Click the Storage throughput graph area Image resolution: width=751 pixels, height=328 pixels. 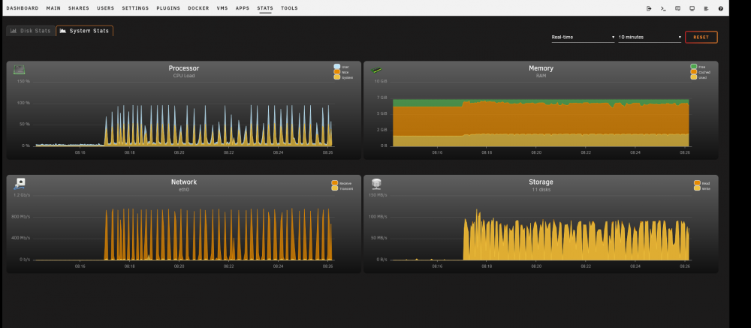pyautogui.click(x=541, y=228)
